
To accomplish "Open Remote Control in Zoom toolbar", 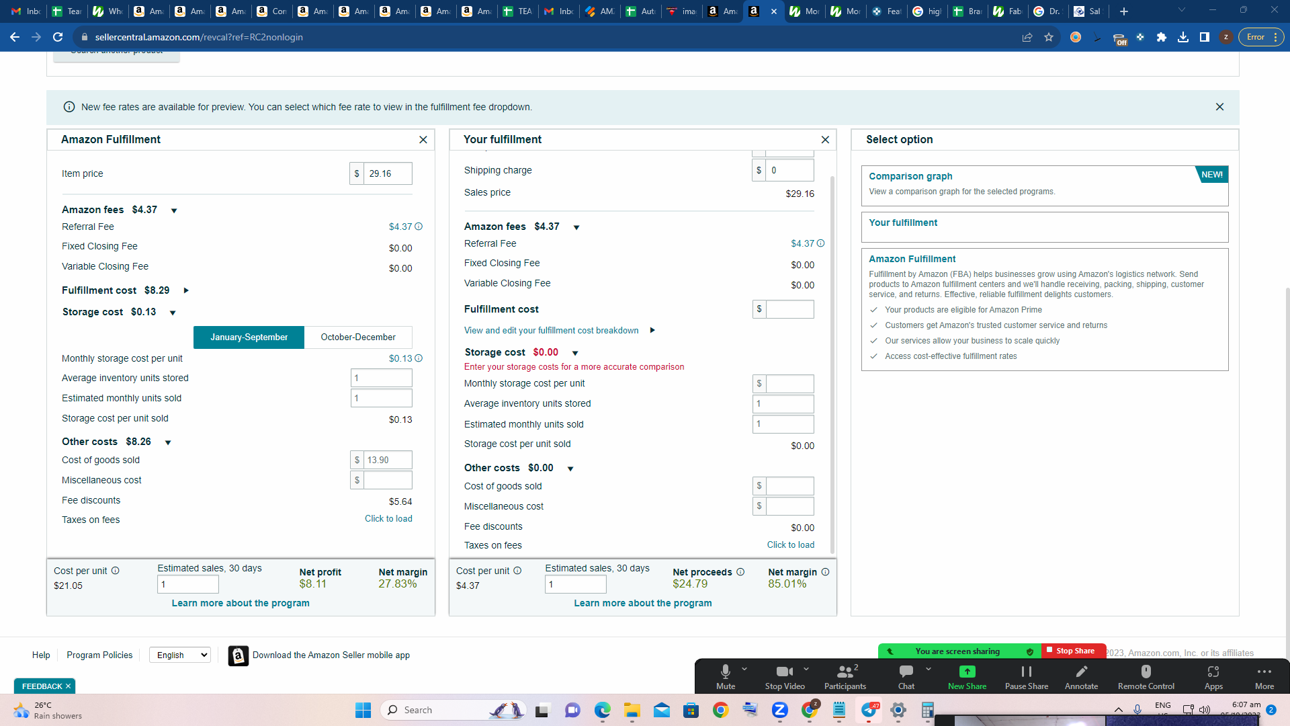I will (x=1146, y=677).
